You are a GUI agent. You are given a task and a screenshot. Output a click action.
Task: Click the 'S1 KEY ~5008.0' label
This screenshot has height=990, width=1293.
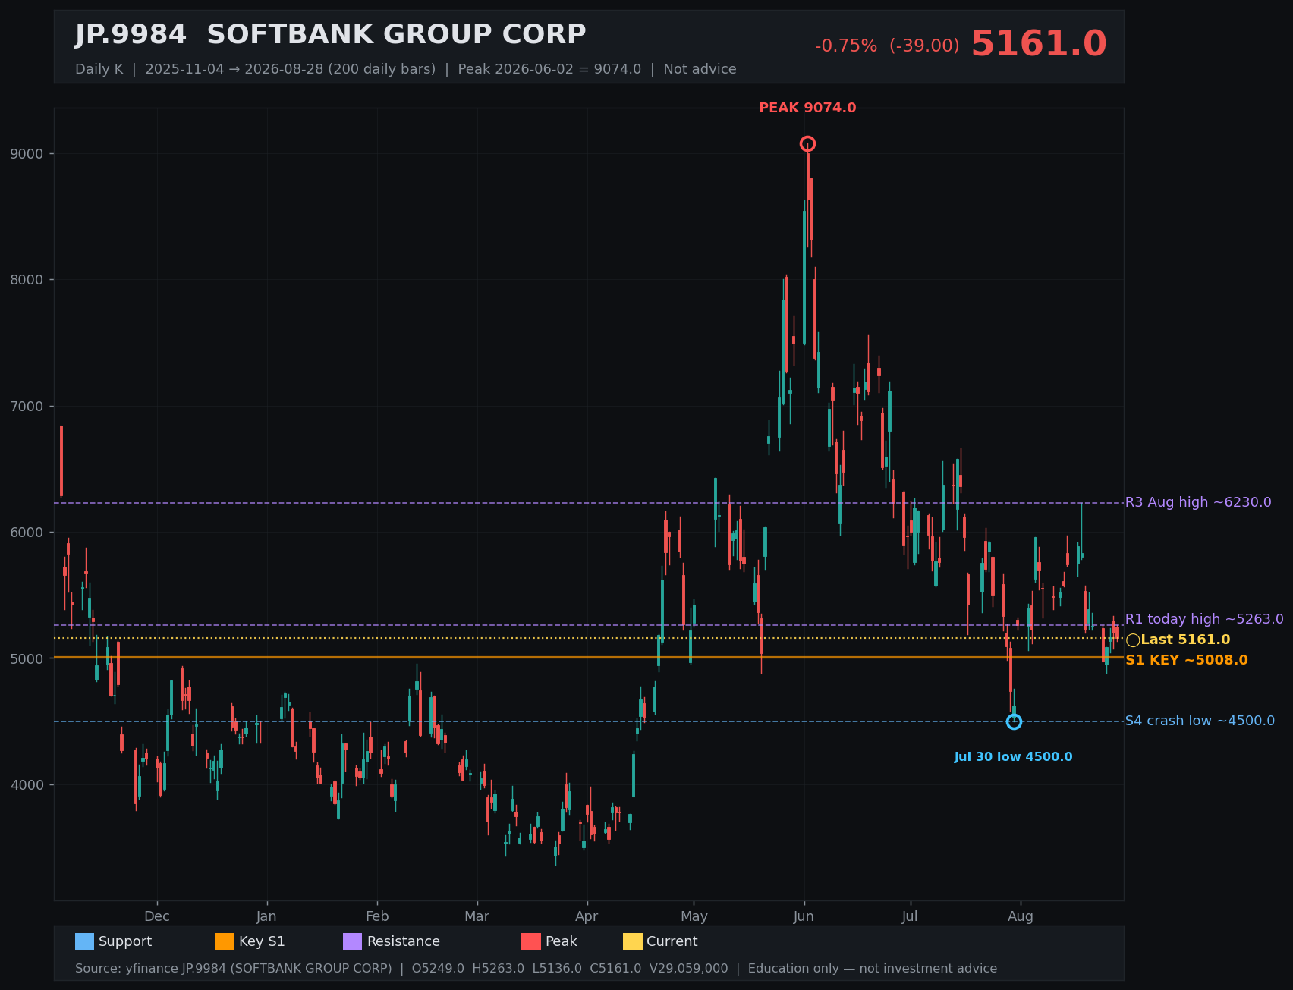(x=1187, y=660)
